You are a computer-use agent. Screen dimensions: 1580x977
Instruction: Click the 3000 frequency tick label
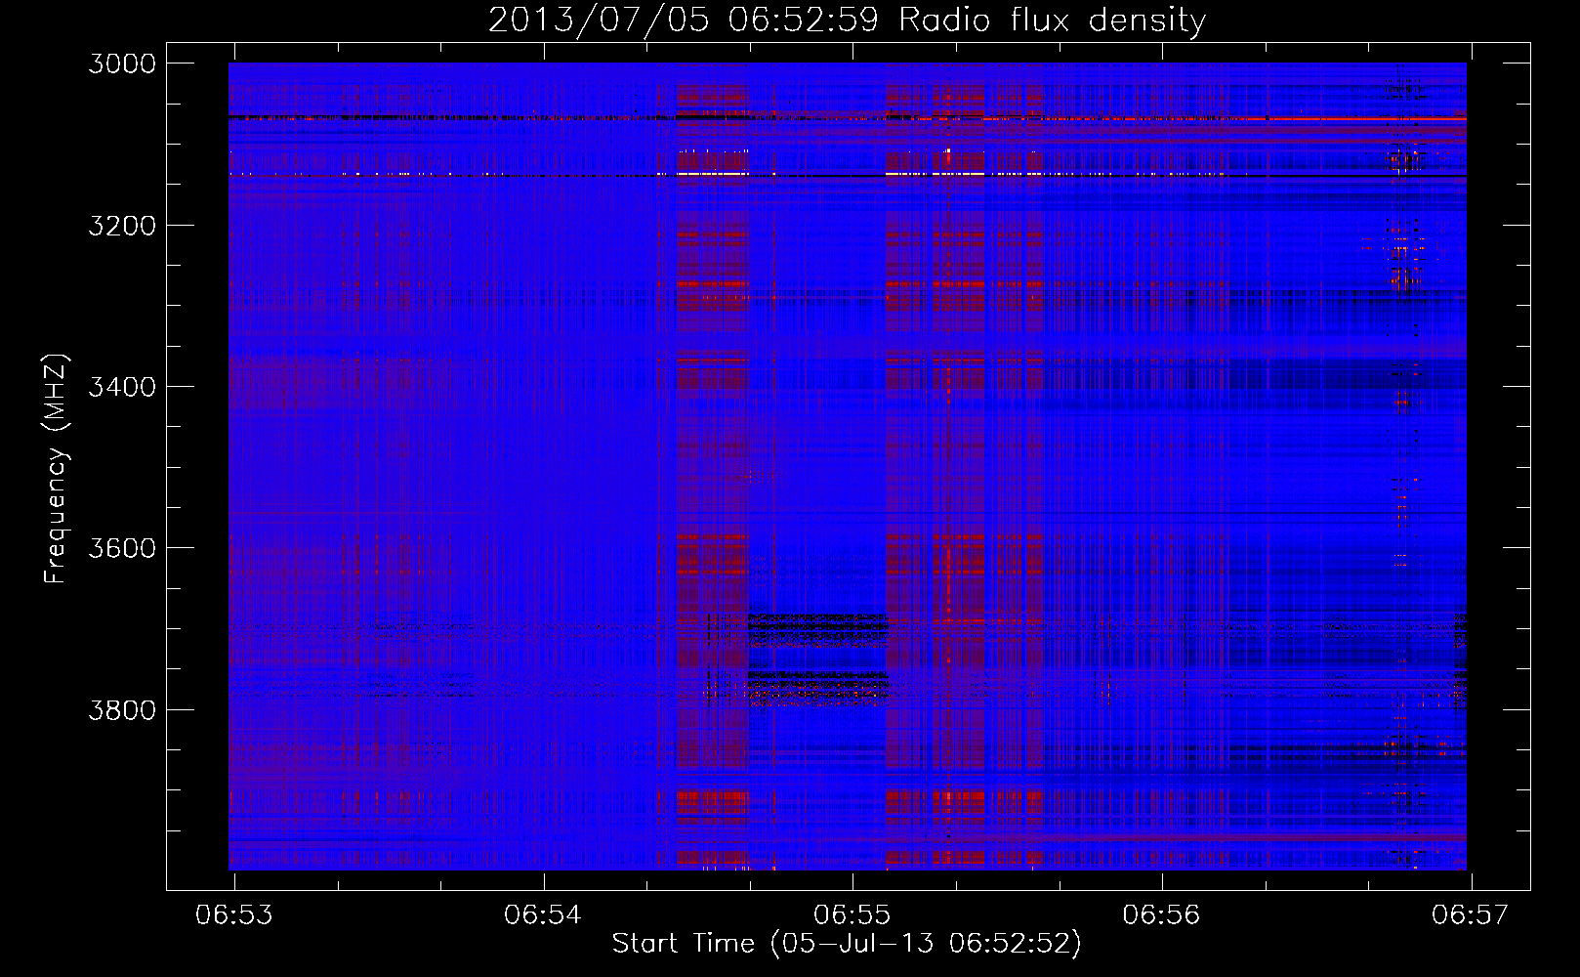click(122, 64)
